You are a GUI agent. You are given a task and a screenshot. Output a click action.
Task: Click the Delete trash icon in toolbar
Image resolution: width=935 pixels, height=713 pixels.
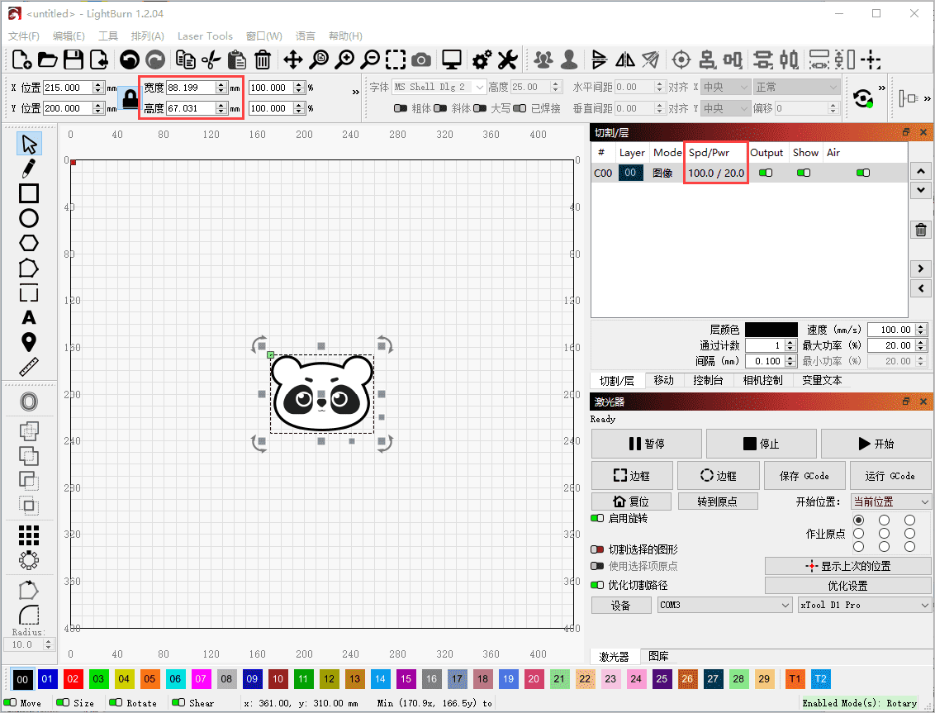[263, 59]
